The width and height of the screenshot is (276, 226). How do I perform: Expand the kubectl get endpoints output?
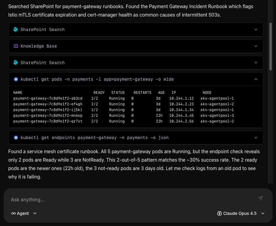click(x=256, y=138)
